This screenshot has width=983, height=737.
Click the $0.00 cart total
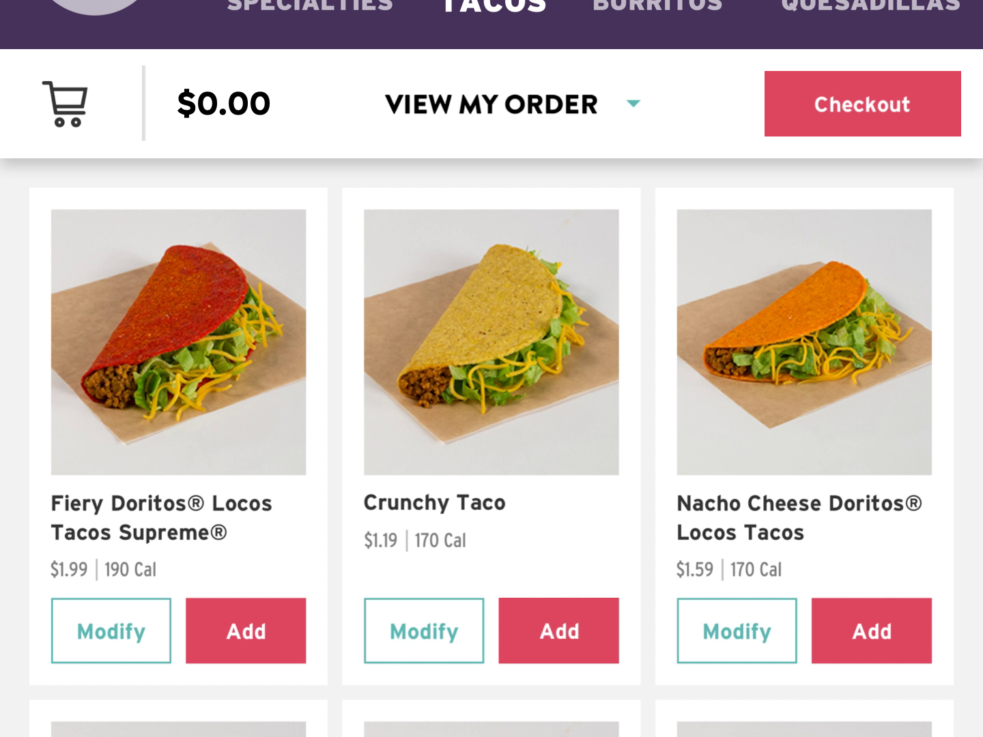(x=224, y=104)
